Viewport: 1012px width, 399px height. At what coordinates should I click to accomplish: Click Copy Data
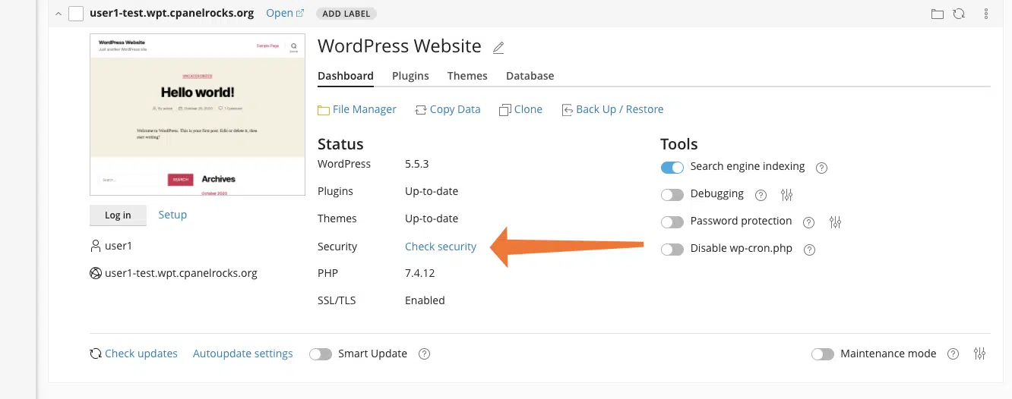click(447, 109)
